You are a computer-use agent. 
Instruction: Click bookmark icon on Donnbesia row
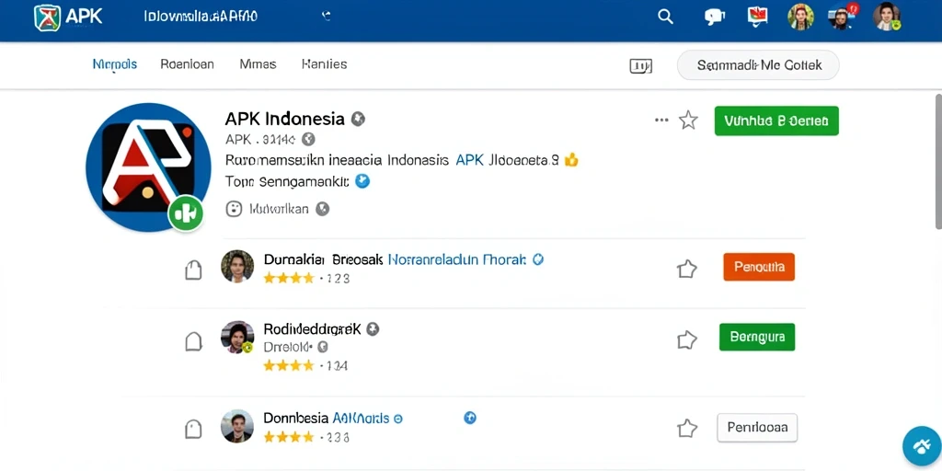coord(193,429)
